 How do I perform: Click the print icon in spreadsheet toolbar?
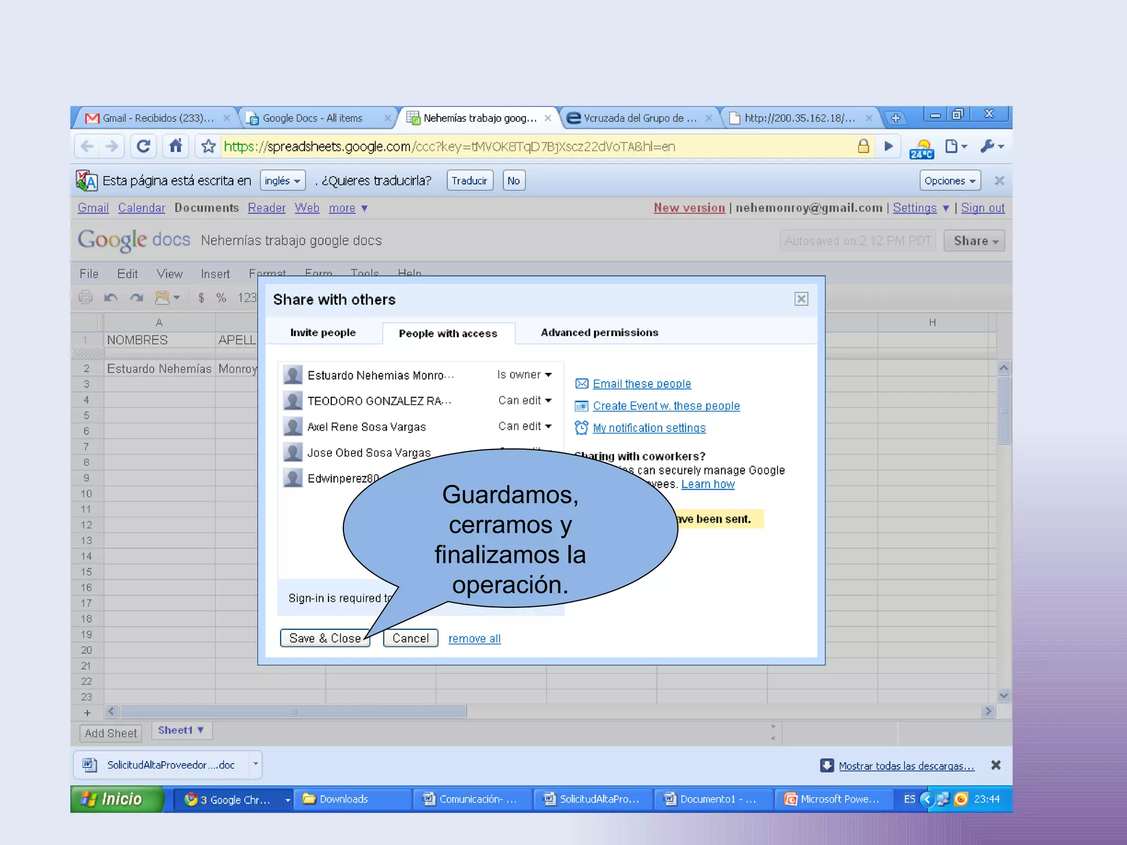(x=85, y=298)
